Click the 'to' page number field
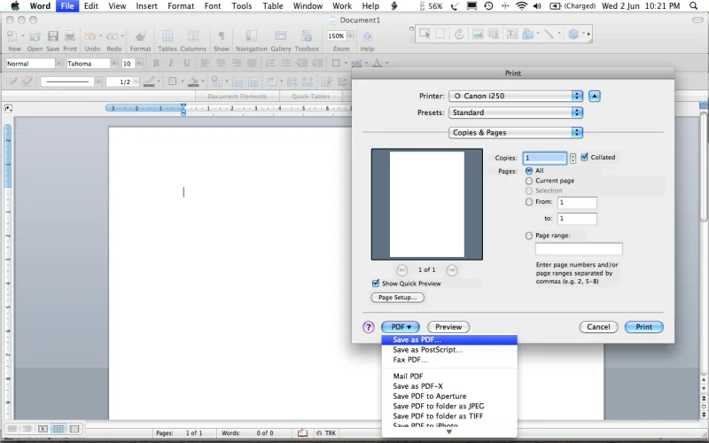Image resolution: width=709 pixels, height=443 pixels. [x=577, y=218]
